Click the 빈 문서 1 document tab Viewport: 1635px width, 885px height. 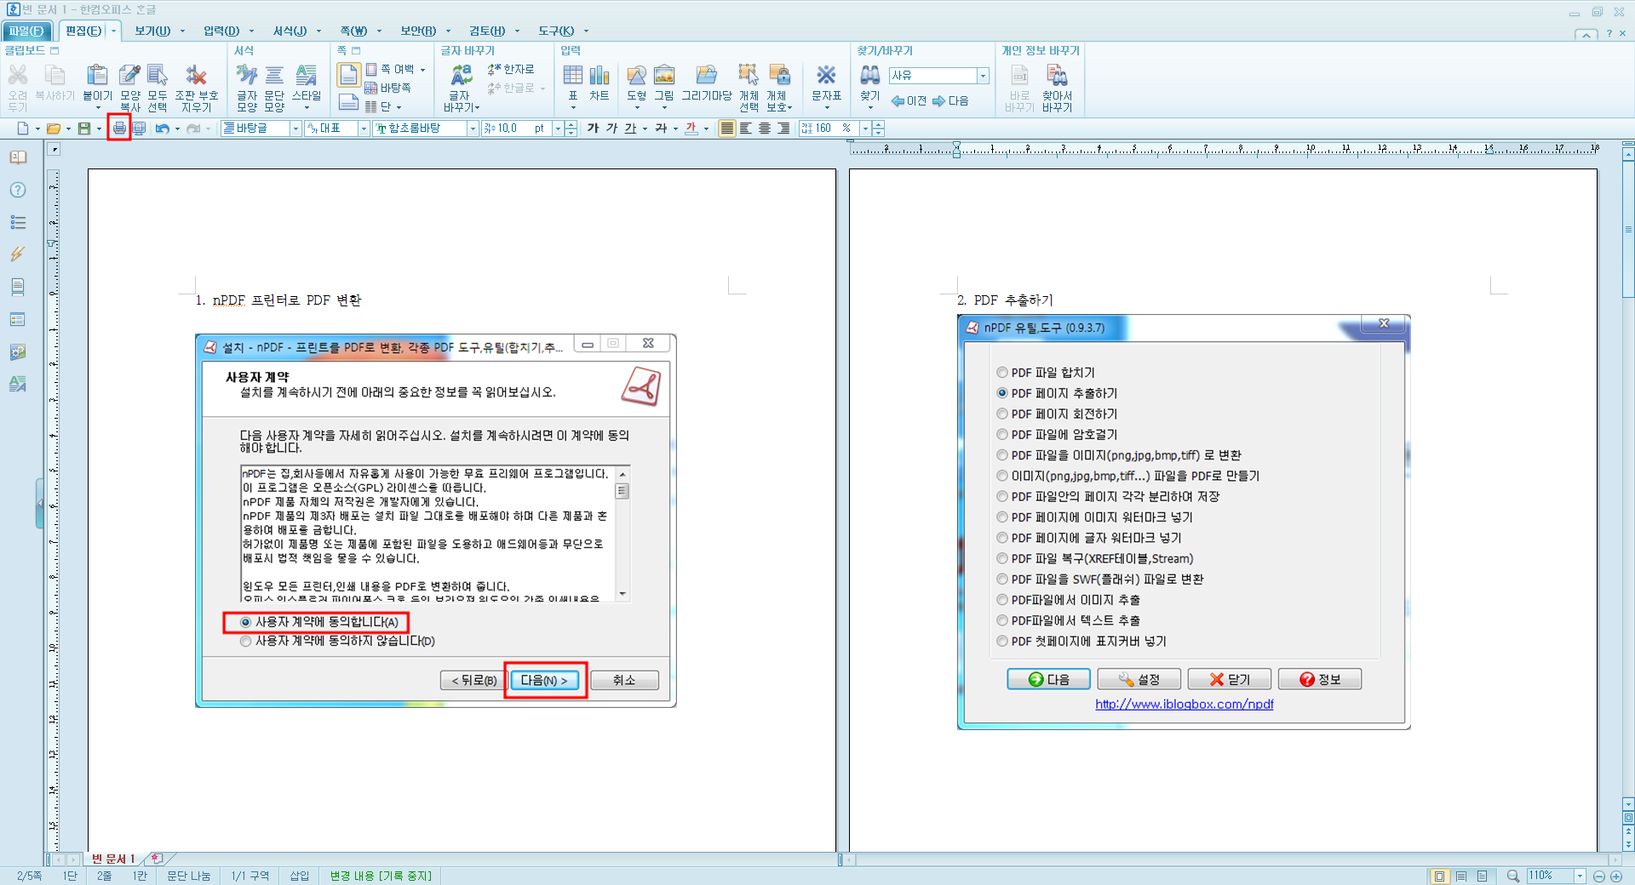(113, 859)
